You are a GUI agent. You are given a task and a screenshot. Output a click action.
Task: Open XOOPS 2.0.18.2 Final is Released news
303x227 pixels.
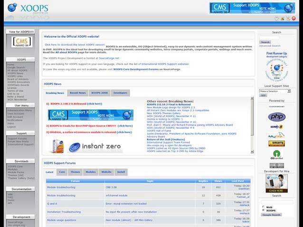click(x=169, y=104)
